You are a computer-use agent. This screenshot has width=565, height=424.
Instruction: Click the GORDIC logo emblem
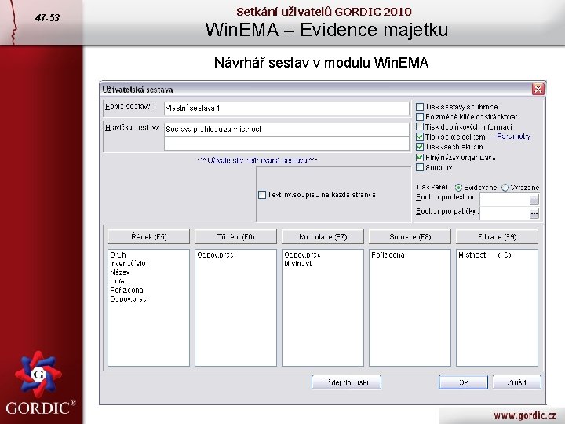pos(38,374)
